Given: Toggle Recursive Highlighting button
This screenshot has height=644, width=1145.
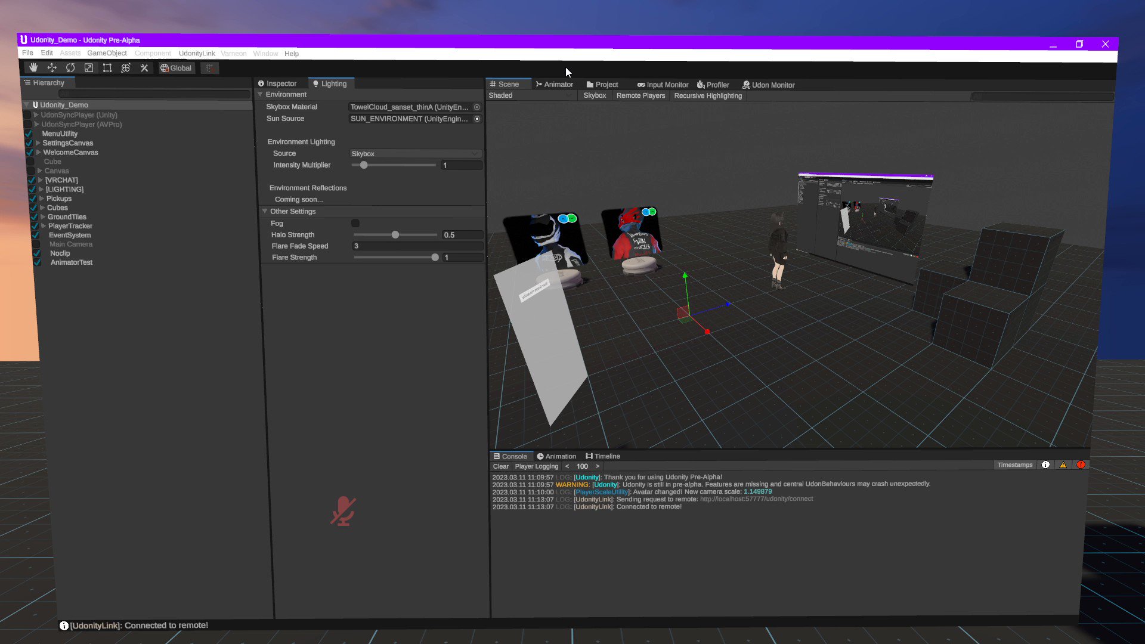Looking at the screenshot, I should (708, 96).
